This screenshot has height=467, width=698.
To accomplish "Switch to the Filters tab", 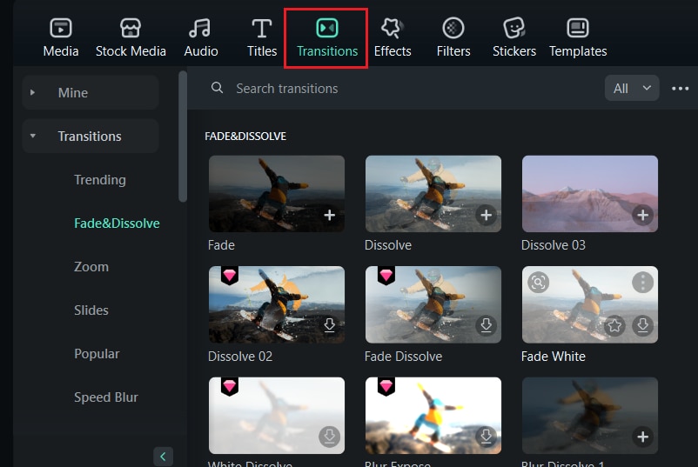I will [x=453, y=37].
